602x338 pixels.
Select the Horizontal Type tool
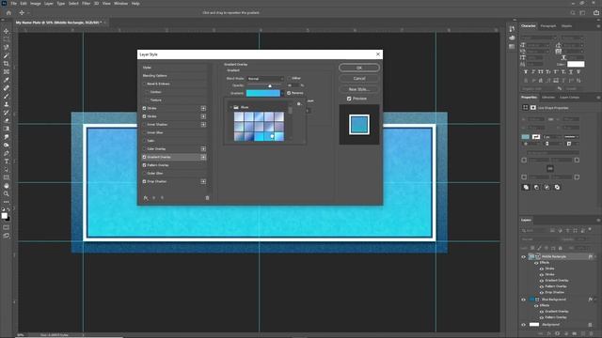7,161
